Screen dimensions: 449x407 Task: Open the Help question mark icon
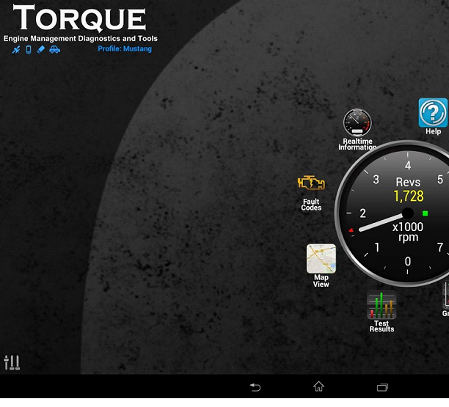point(433,112)
